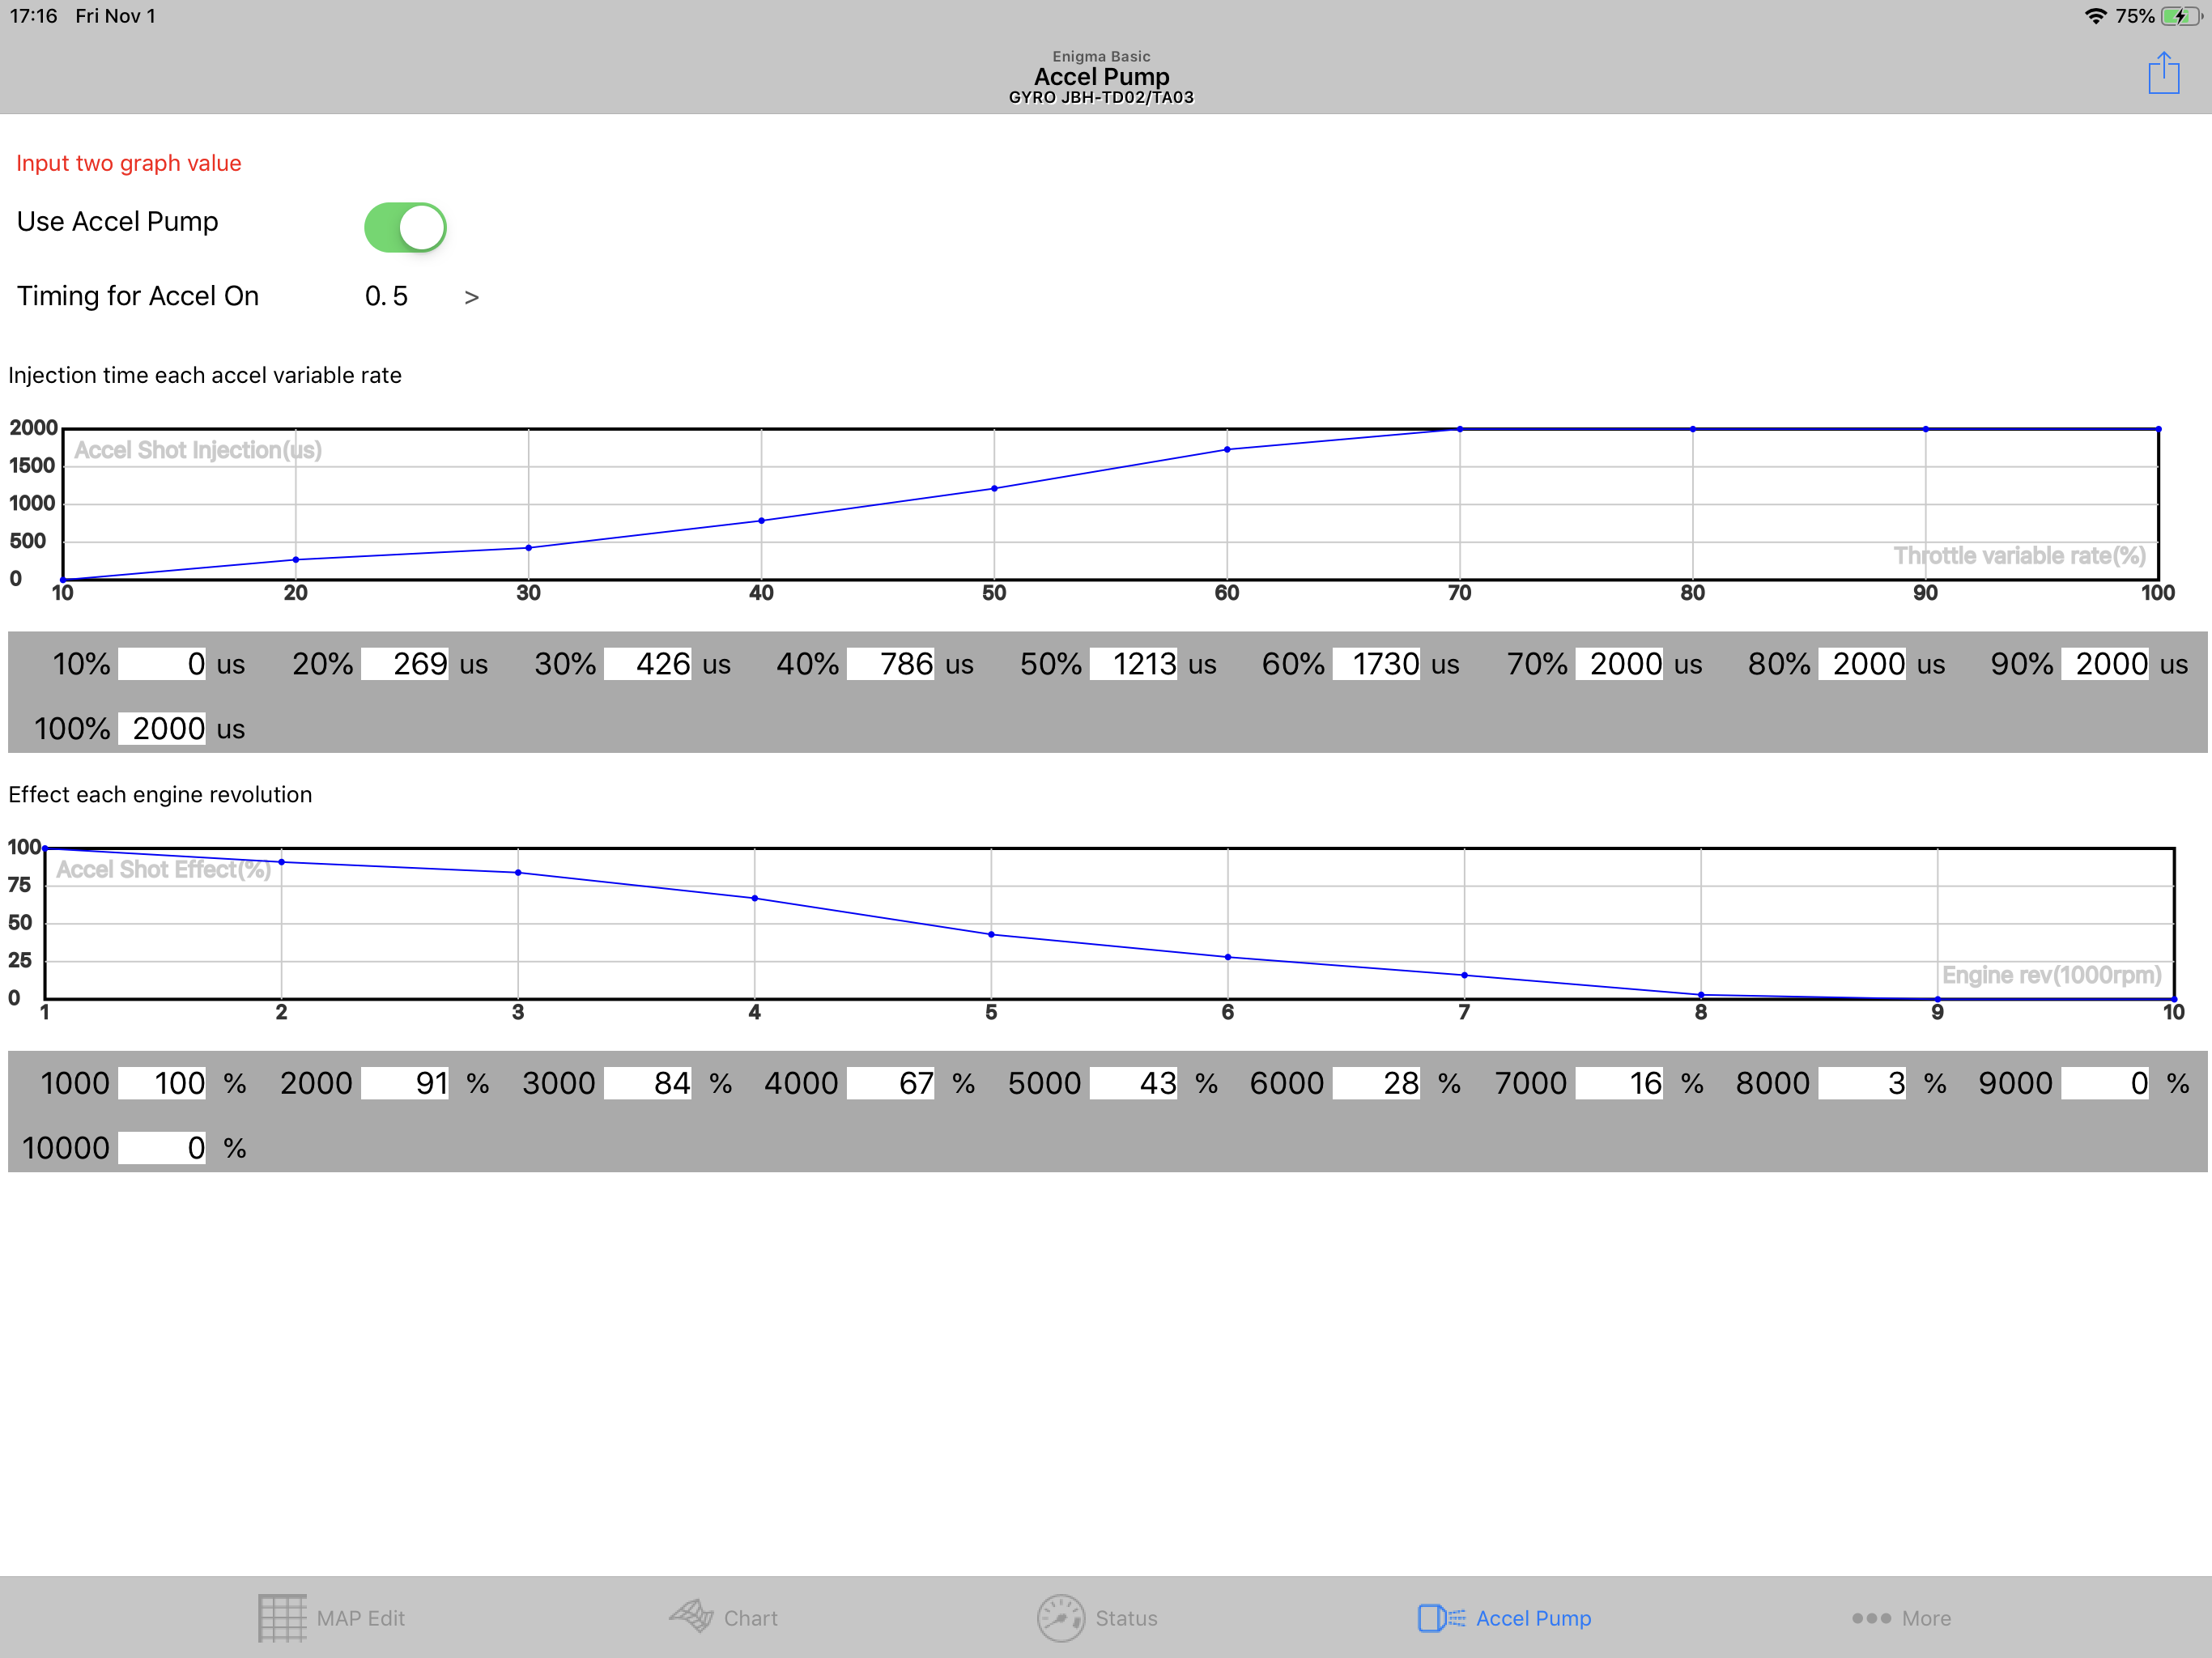Screen dimensions: 2212x1658
Task: Open the MAP Edit grid icon tab
Action: pyautogui.click(x=282, y=1617)
